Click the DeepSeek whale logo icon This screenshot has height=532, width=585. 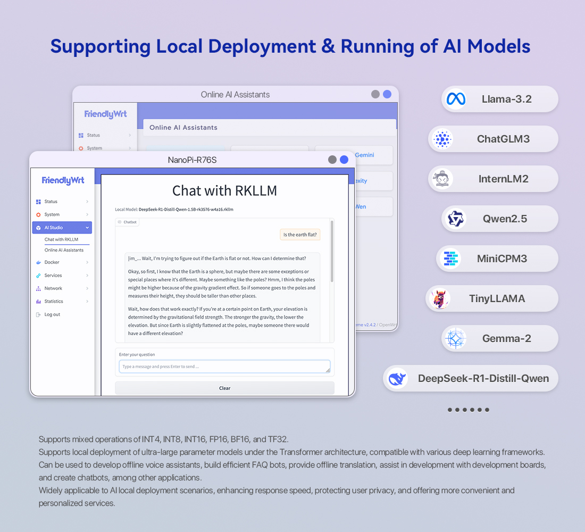coord(397,378)
